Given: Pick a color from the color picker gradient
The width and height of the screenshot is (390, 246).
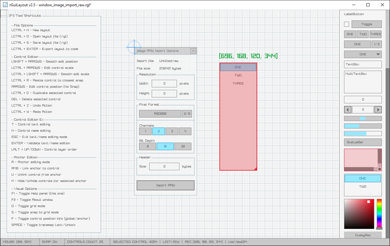Looking at the screenshot, I should (359, 214).
